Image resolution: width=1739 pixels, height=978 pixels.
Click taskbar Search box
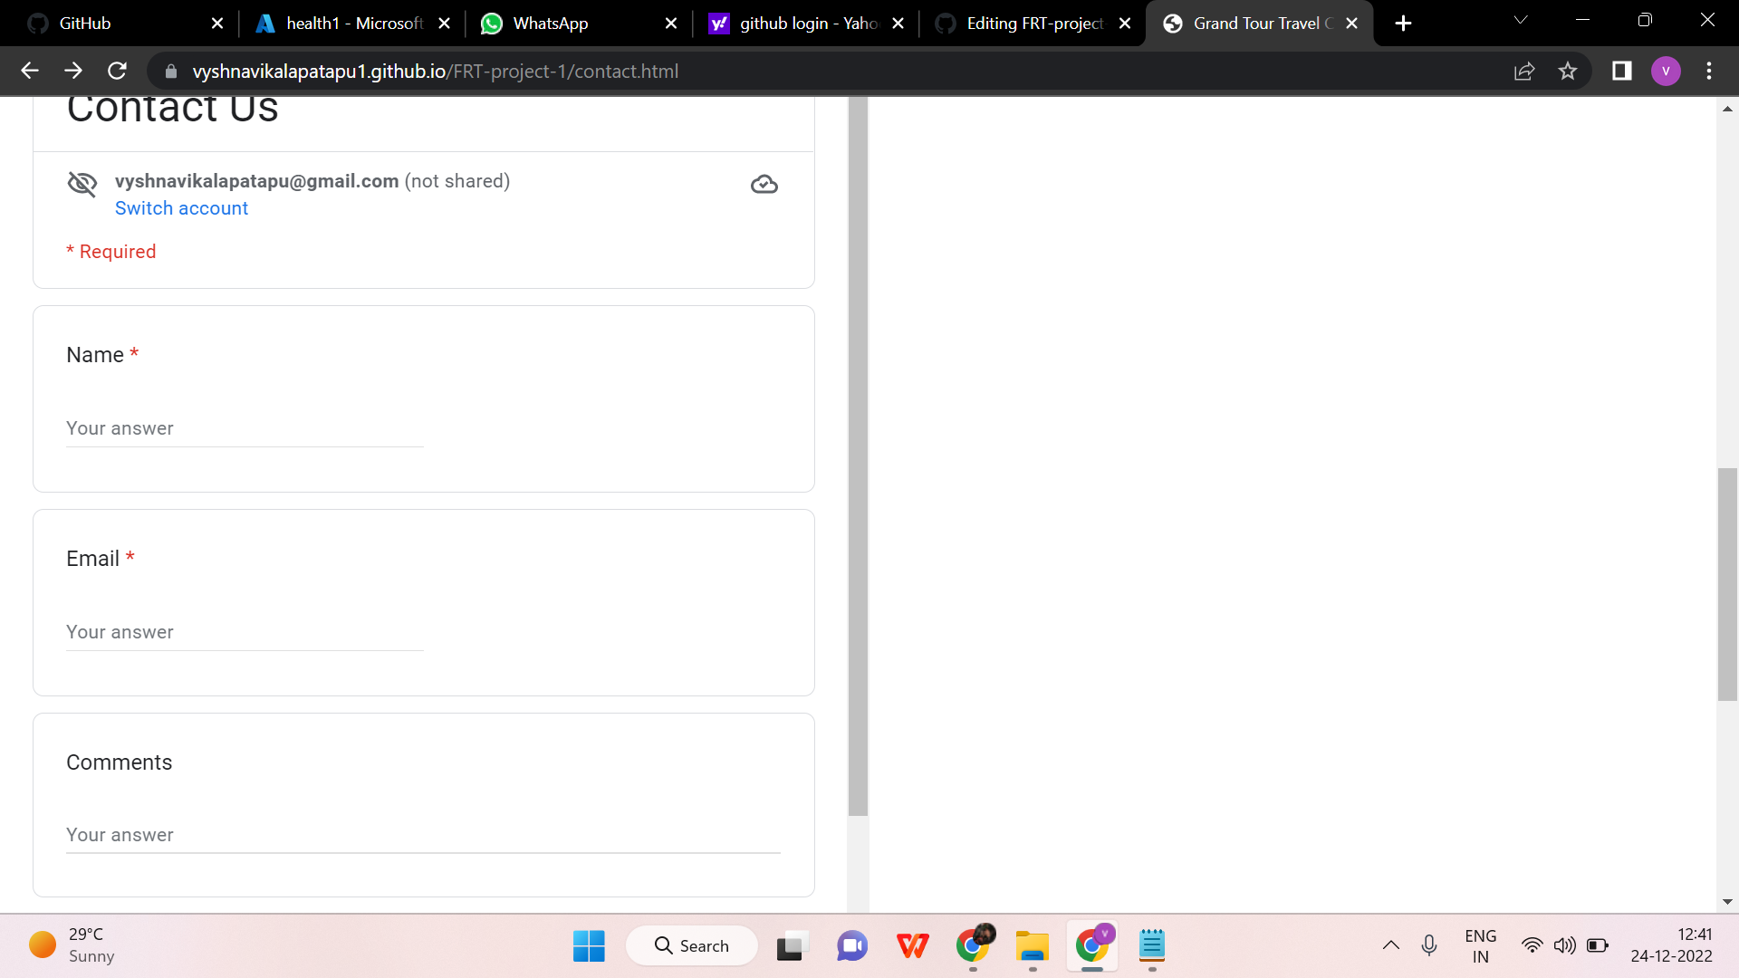(x=691, y=946)
